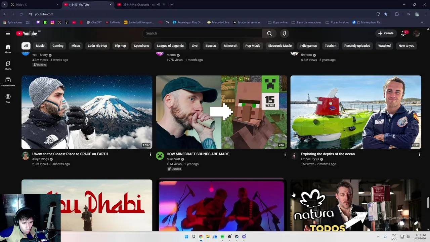This screenshot has width=430, height=242.
Task: Open the Cosas Random bookmark folder
Action: (337, 23)
